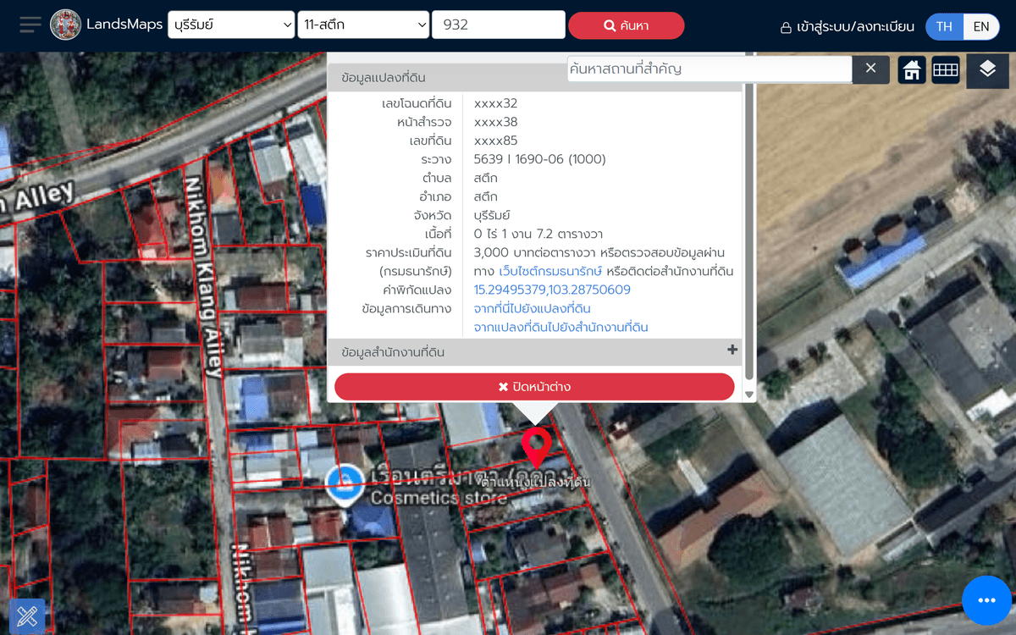Focus the parcel number field containing 932

[x=499, y=25]
